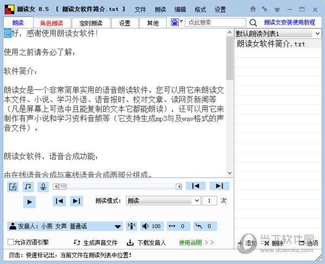Enable the 允许双语引擎 checkbox
The image size is (325, 264).
(x=11, y=242)
